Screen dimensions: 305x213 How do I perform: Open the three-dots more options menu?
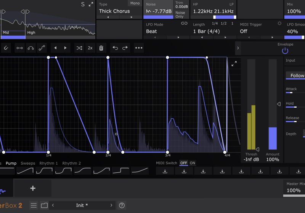click(139, 48)
